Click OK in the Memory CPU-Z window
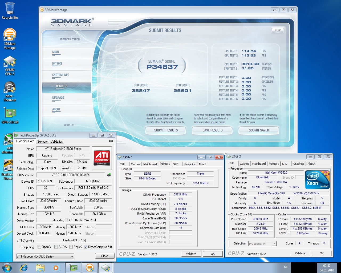 [x=213, y=254]
